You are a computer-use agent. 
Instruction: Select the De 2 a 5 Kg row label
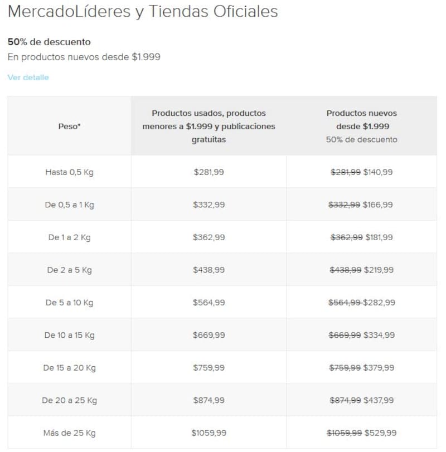pos(69,270)
